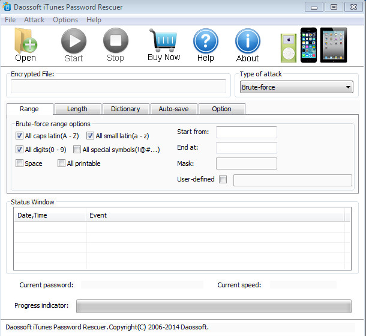Image resolution: width=366 pixels, height=336 pixels.
Task: Click the black iPhone image
Action: tap(308, 45)
